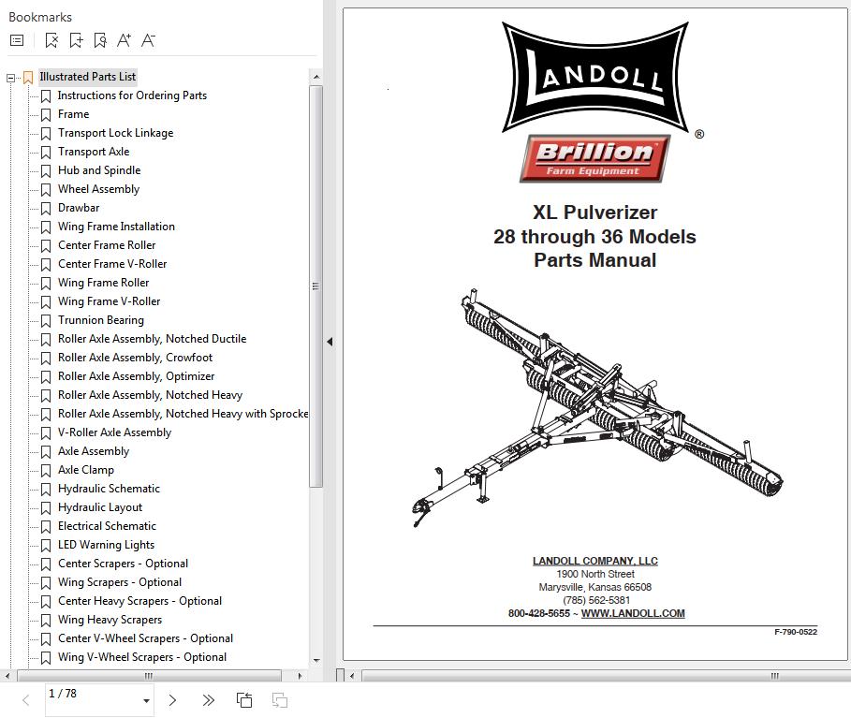Select the Wing Heavy Scrapers bookmark

click(110, 620)
